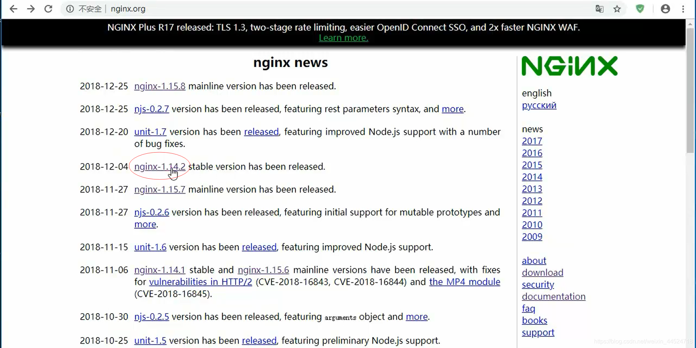696x348 pixels.
Task: Open the unit-1.6 link
Action: [150, 247]
